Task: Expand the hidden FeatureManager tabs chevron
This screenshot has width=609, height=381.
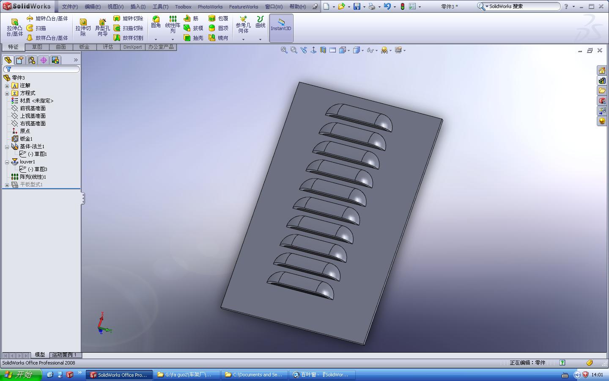Action: (x=76, y=60)
